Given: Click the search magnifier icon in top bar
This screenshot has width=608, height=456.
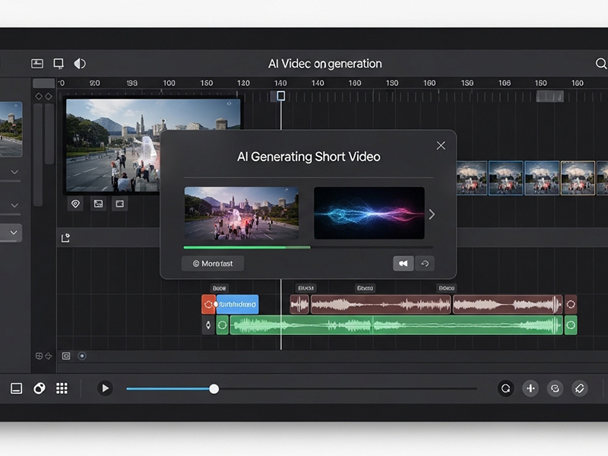Looking at the screenshot, I should (x=601, y=64).
